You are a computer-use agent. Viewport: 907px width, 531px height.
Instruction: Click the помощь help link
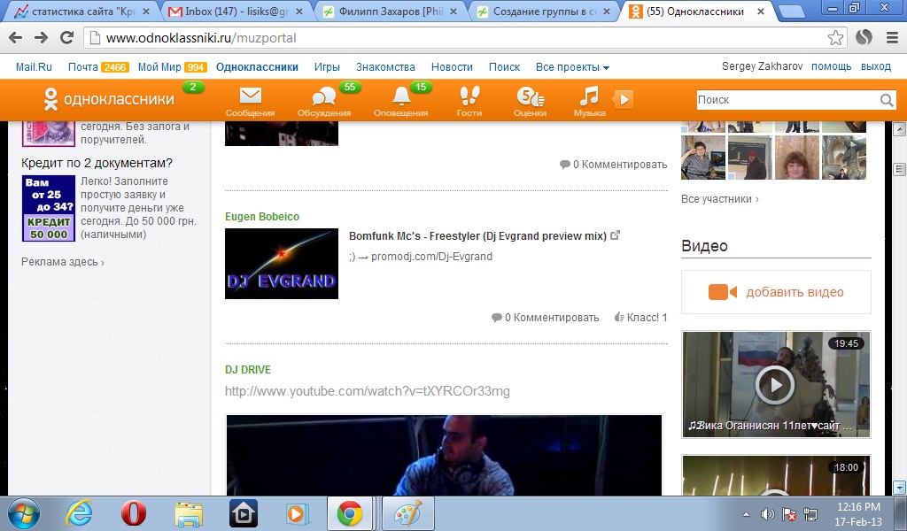click(x=831, y=66)
